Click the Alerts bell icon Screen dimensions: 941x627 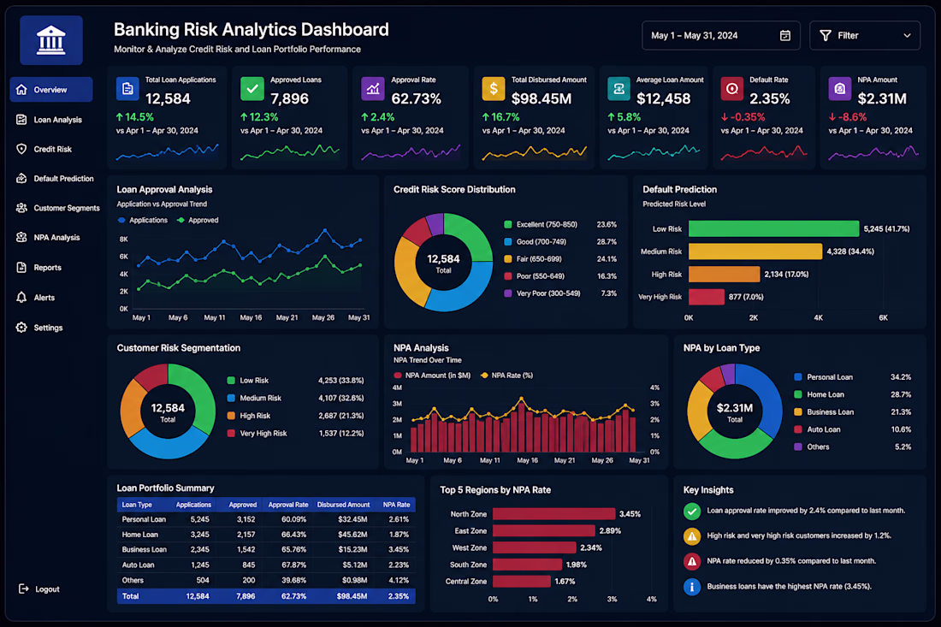coord(21,297)
